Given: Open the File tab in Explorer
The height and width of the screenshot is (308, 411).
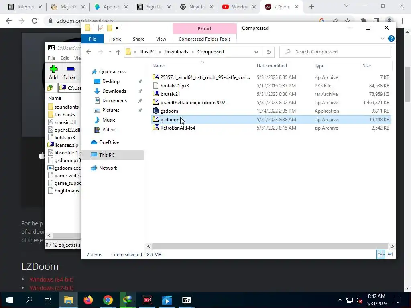Looking at the screenshot, I should coord(92,39).
